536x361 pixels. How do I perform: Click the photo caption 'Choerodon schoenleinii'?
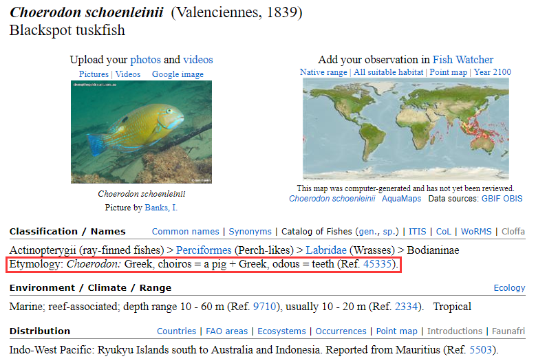(142, 194)
